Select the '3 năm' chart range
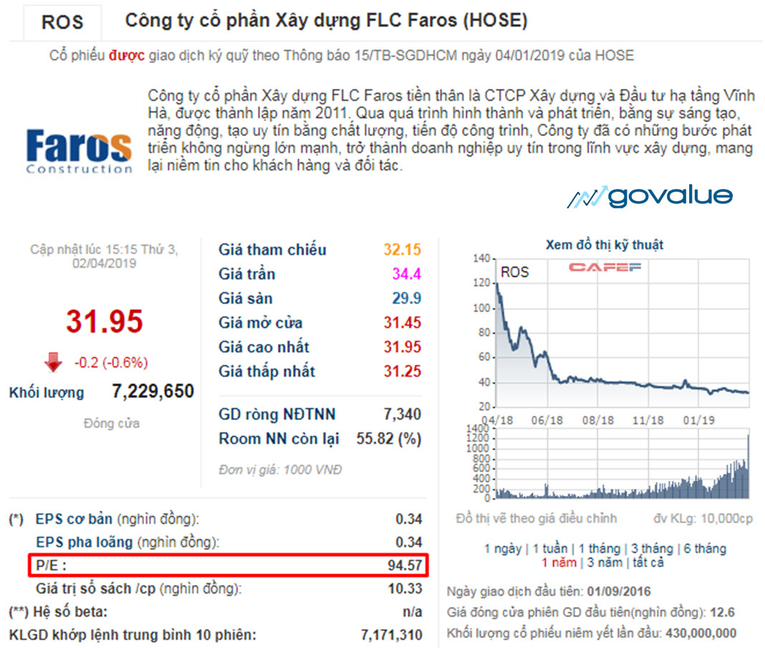The height and width of the screenshot is (648, 765). (x=605, y=563)
